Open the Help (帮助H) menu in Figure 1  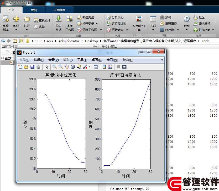coord(128,60)
